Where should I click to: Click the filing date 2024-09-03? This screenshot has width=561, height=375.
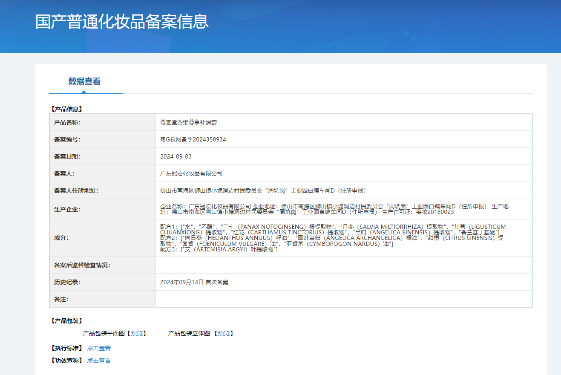coord(176,156)
